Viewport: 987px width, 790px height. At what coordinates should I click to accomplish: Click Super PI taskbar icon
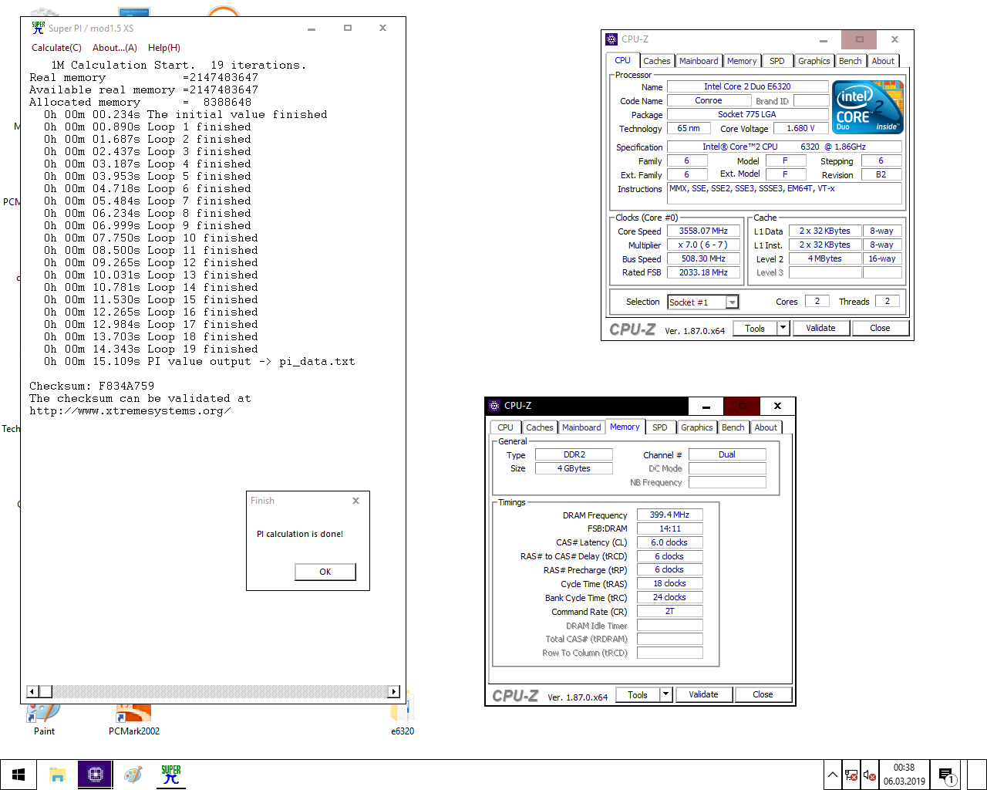170,775
